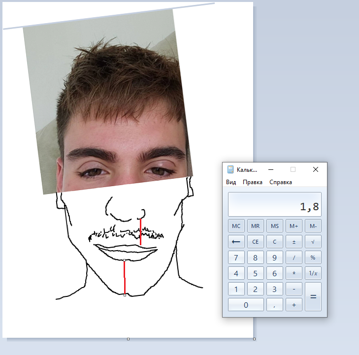Click the handle at bottom of chin line
The width and height of the screenshot is (359, 355).
click(125, 295)
